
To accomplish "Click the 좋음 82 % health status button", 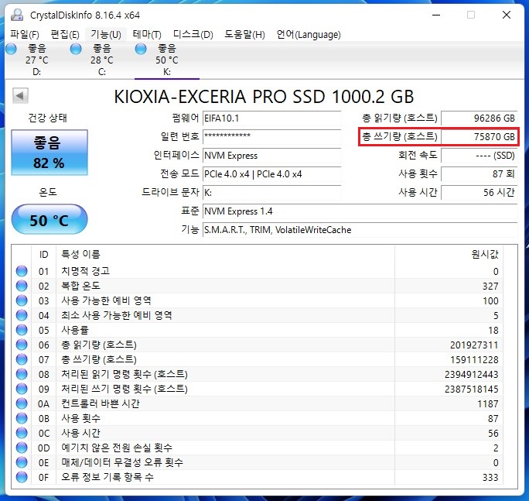I will [49, 153].
